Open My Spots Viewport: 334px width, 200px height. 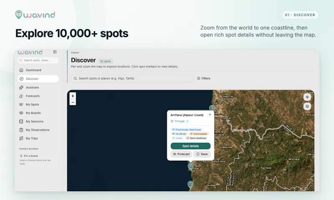pos(38,104)
